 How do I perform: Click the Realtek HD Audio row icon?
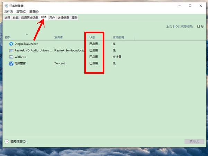tap(11, 50)
